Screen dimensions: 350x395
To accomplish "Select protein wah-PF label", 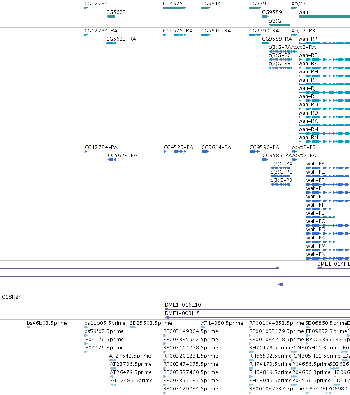I will tap(315, 180).
